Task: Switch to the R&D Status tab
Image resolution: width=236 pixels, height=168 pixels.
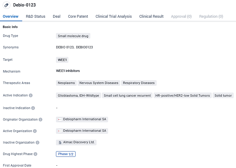Action: pyautogui.click(x=36, y=17)
